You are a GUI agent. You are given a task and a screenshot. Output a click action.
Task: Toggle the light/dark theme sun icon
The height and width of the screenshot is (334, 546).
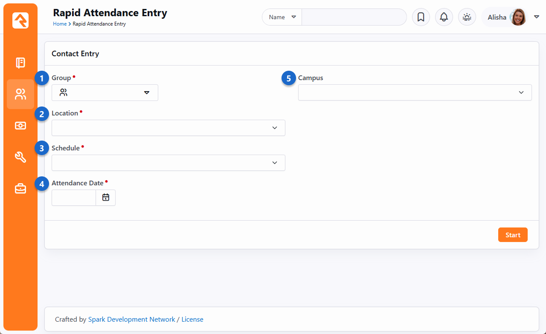tap(467, 17)
